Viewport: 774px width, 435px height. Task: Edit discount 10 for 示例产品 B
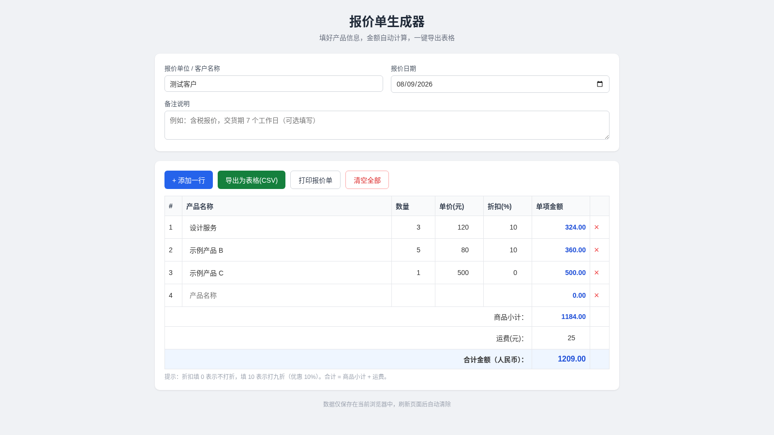click(x=507, y=250)
